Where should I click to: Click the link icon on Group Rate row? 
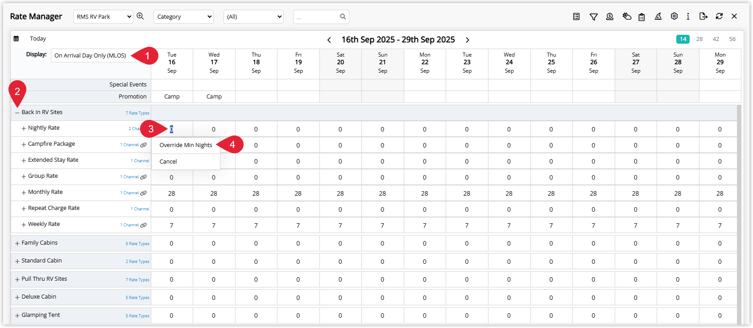coord(144,177)
